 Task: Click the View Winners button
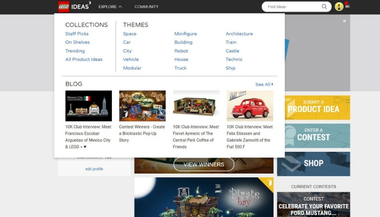204,164
